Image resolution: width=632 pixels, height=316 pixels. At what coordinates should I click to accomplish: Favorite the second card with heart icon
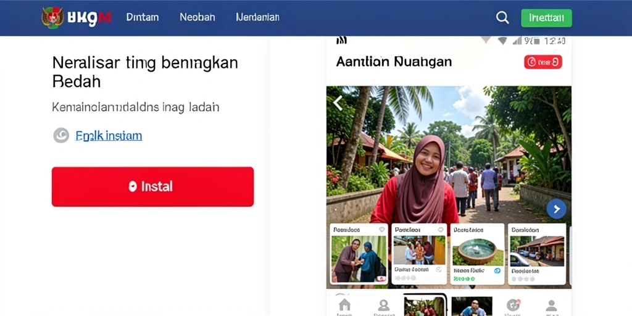pos(441,230)
